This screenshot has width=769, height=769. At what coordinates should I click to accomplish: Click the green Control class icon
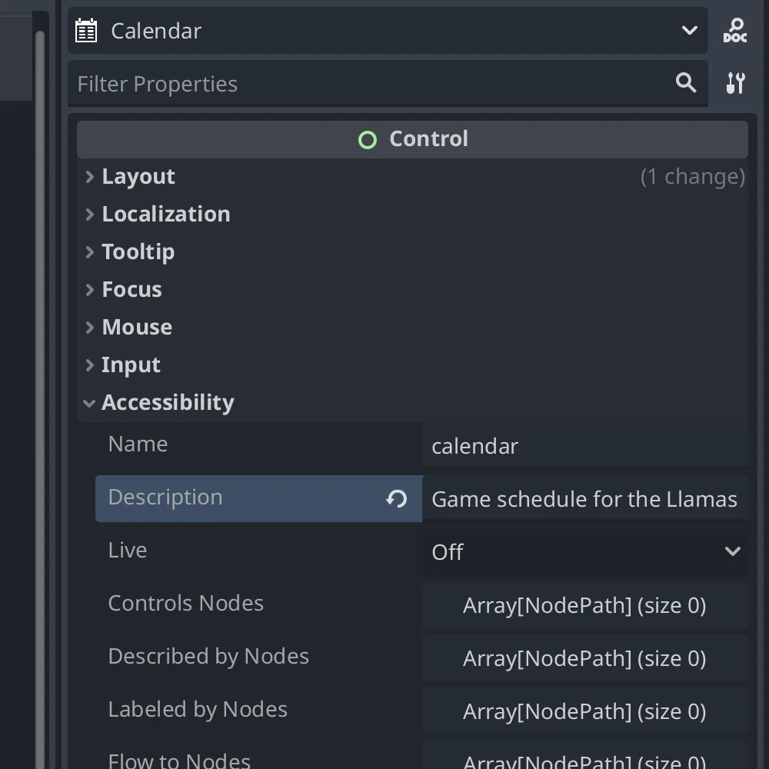tap(367, 139)
